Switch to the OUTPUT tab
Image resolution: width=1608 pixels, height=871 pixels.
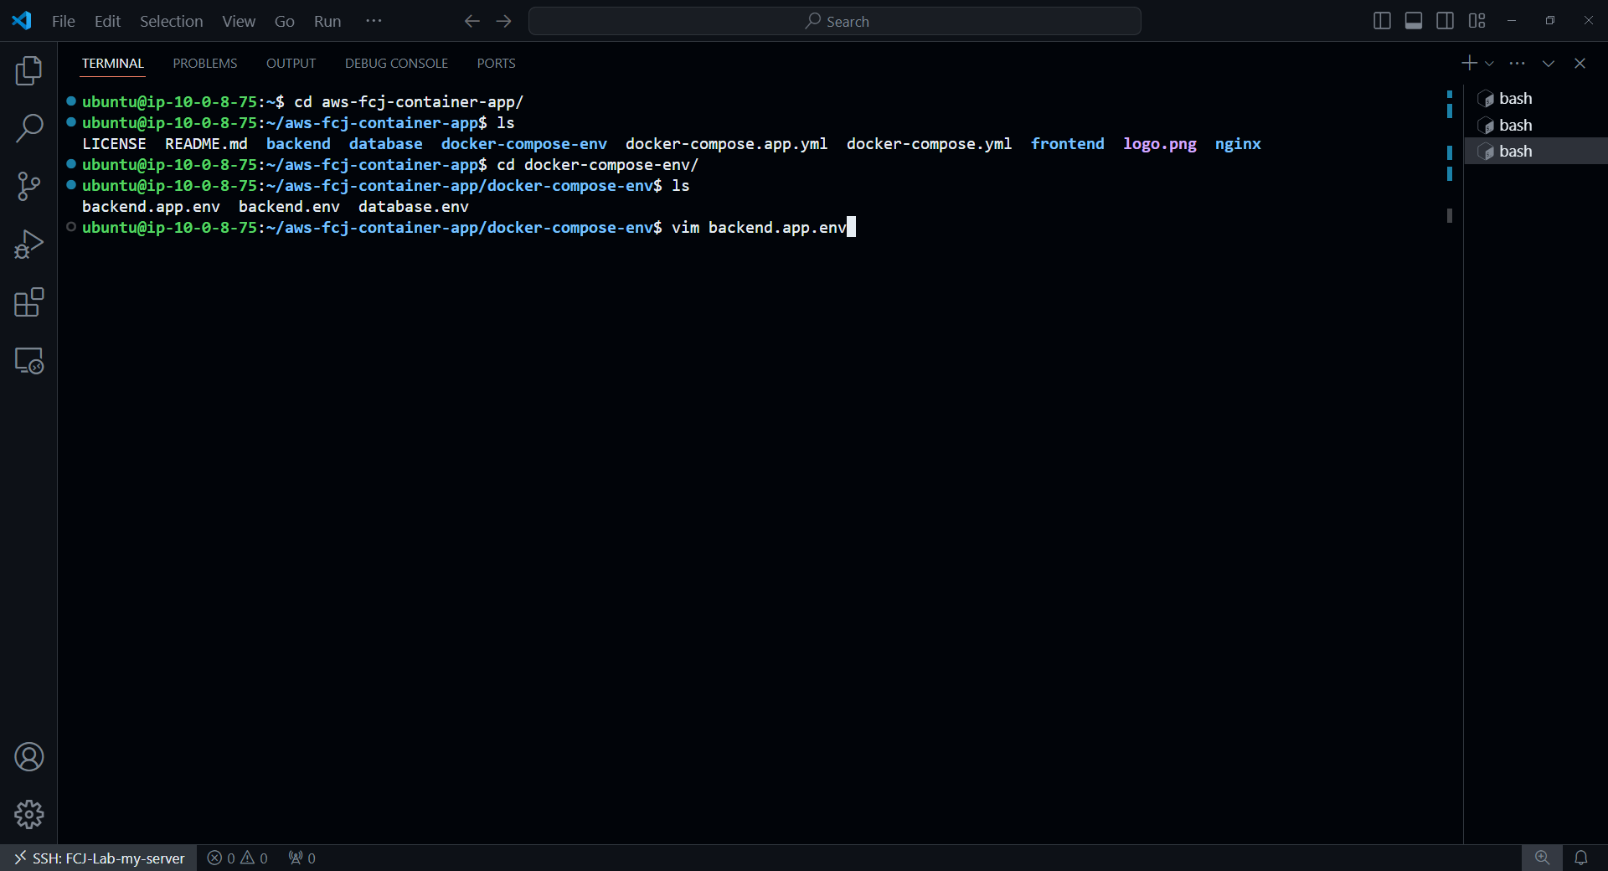(x=291, y=64)
